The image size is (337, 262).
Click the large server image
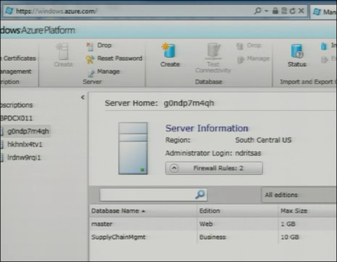click(x=133, y=148)
